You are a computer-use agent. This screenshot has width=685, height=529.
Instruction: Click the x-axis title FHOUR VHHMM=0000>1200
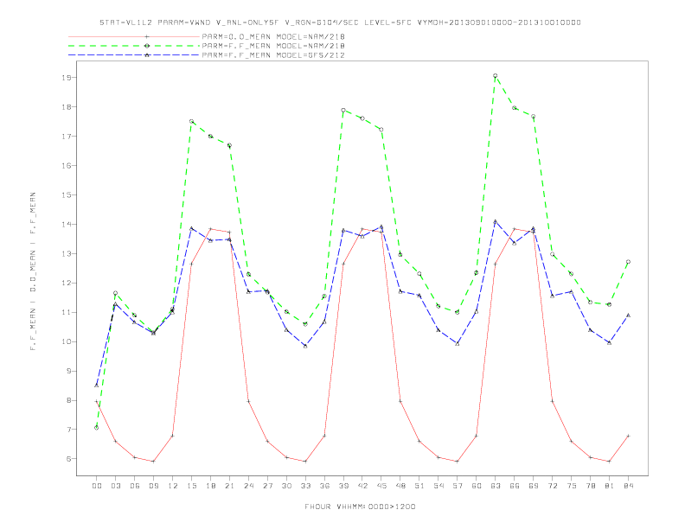tap(360, 507)
